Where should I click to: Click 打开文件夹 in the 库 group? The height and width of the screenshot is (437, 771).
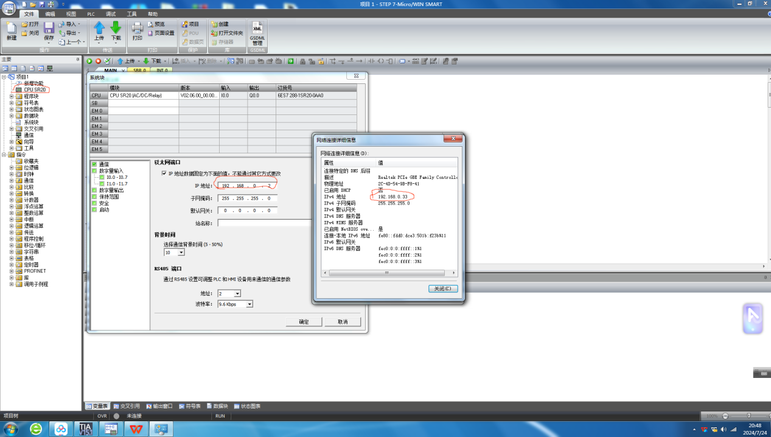click(x=227, y=33)
